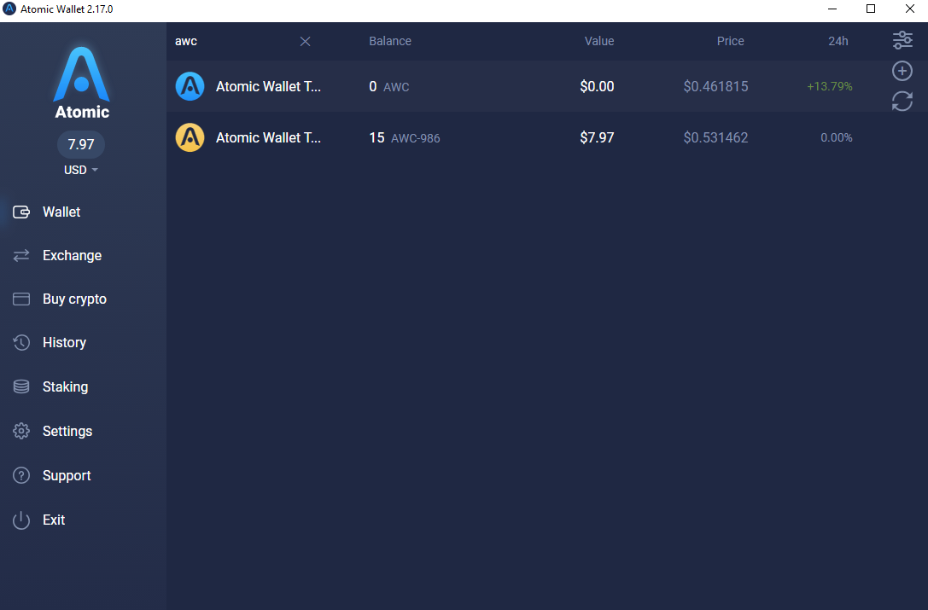Click the $0.531462 price
Screen dimensions: 928x610
[x=715, y=137]
